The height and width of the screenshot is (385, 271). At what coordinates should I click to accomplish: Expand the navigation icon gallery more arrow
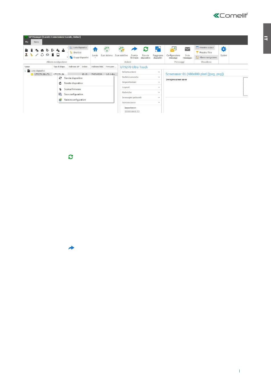pyautogui.click(x=67, y=57)
